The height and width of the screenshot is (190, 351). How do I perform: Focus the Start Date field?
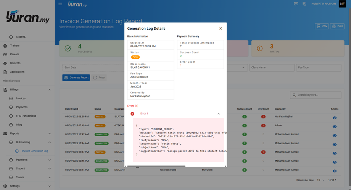pyautogui.click(x=93, y=68)
